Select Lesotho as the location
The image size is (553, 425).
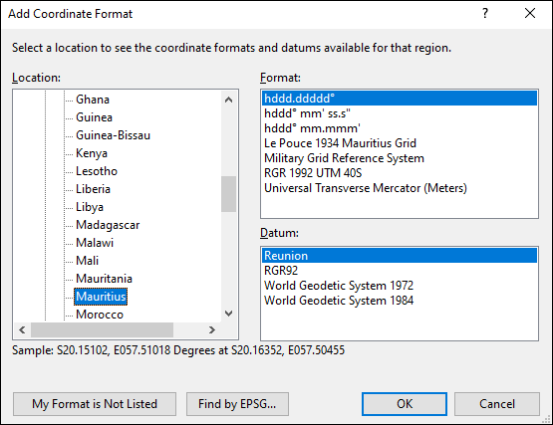tap(97, 171)
